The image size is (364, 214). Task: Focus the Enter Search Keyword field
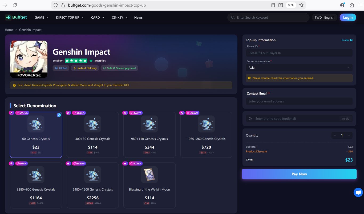pyautogui.click(x=268, y=18)
